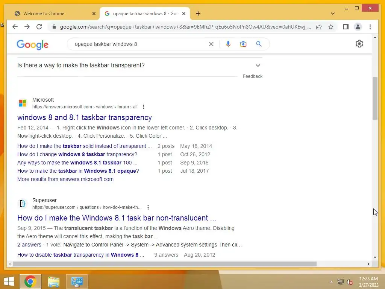Open Chrome side panel

click(346, 27)
